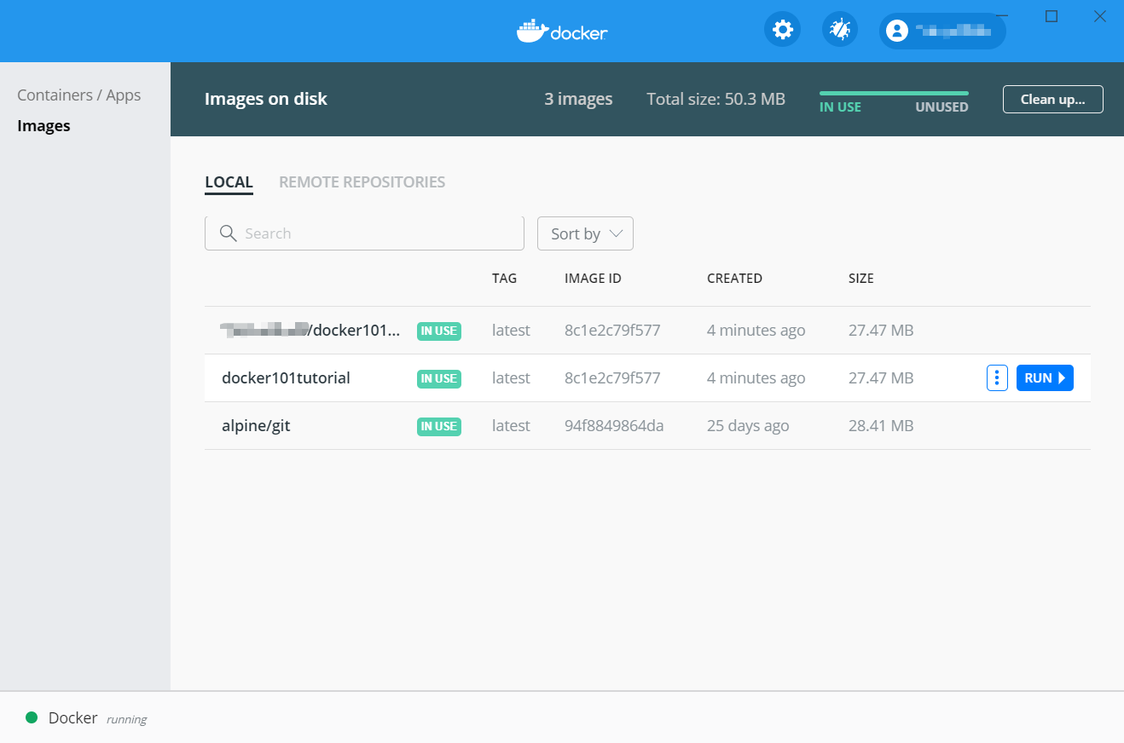Select the alpine/git image row name
Viewport: 1124px width, 743px height.
(256, 426)
